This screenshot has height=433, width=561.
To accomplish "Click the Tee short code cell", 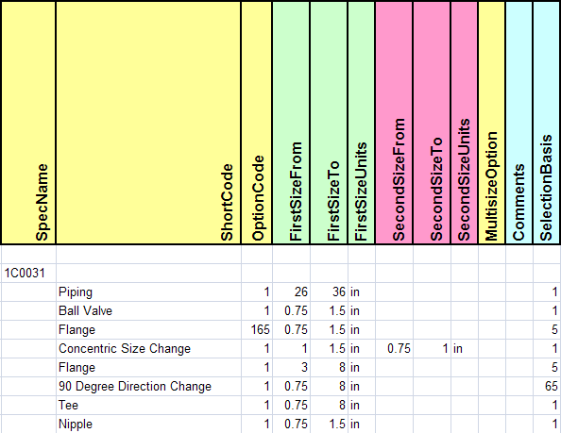I will [x=148, y=405].
